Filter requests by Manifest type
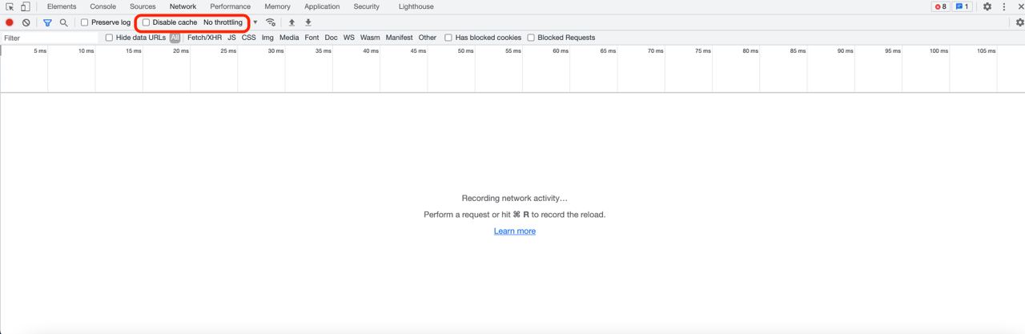 pos(399,38)
